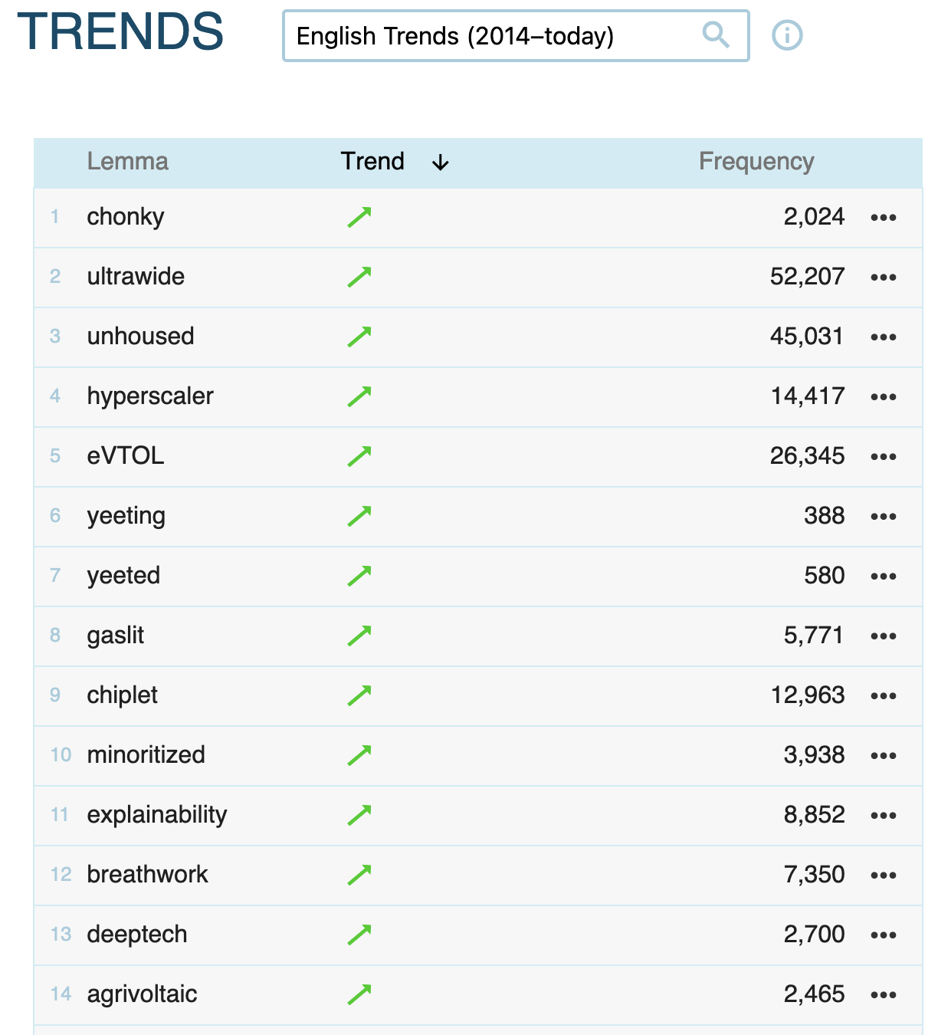This screenshot has height=1035, width=938.
Task: Toggle sort direction arrow beside Trend
Action: [440, 163]
